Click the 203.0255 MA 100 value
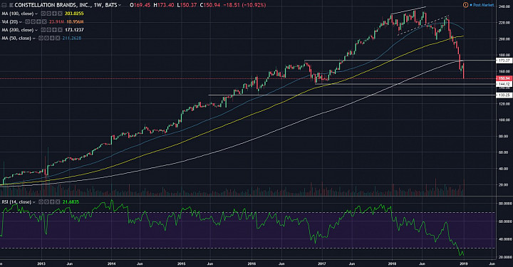Viewport: 513px width, 267px height. (74, 14)
